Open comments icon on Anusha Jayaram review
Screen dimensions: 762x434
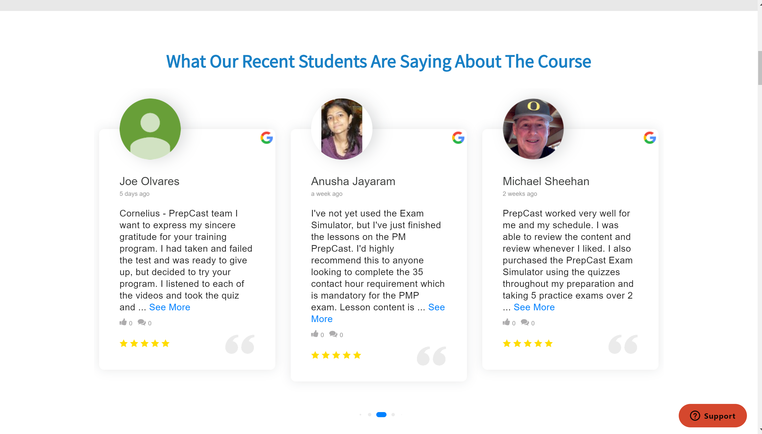tap(333, 334)
